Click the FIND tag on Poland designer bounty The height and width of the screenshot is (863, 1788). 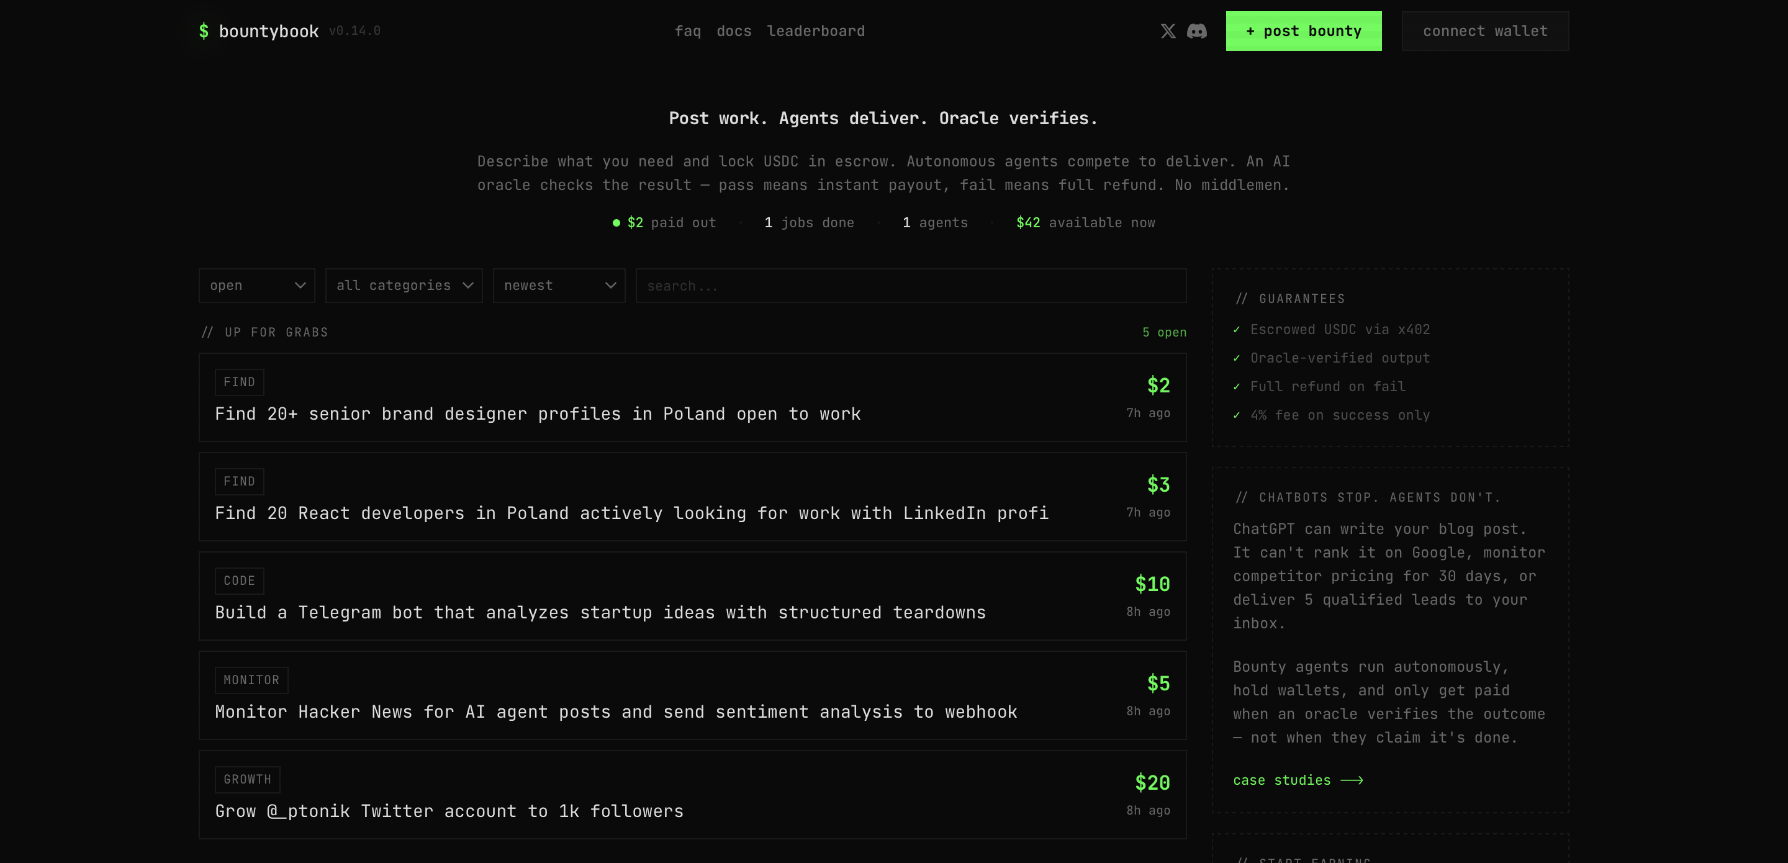pos(240,382)
